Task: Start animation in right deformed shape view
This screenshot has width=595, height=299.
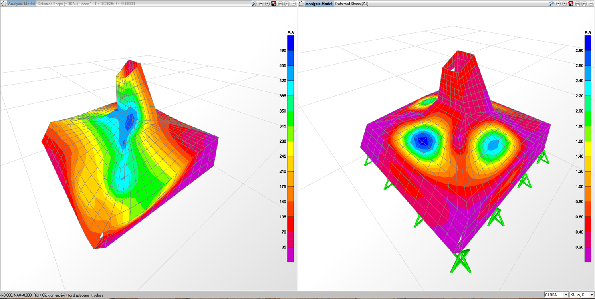Action: (558, 4)
